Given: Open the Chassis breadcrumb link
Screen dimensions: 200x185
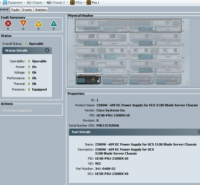Looking at the screenshot, I should 37,3.
